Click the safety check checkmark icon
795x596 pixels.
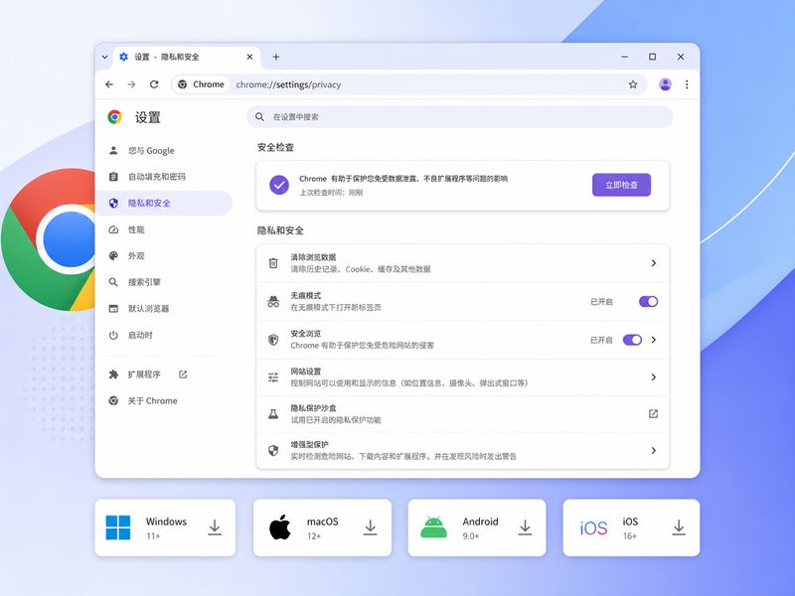(x=279, y=185)
